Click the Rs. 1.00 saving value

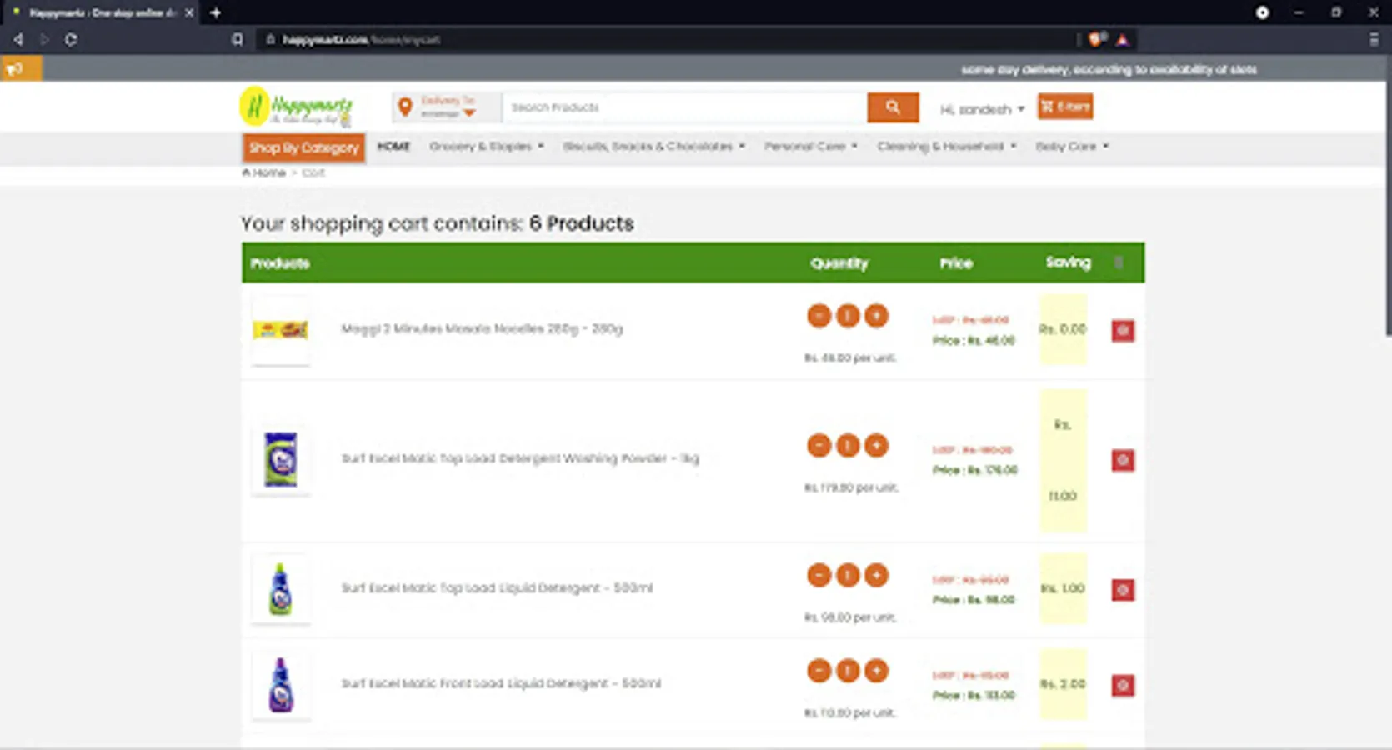pos(1063,588)
